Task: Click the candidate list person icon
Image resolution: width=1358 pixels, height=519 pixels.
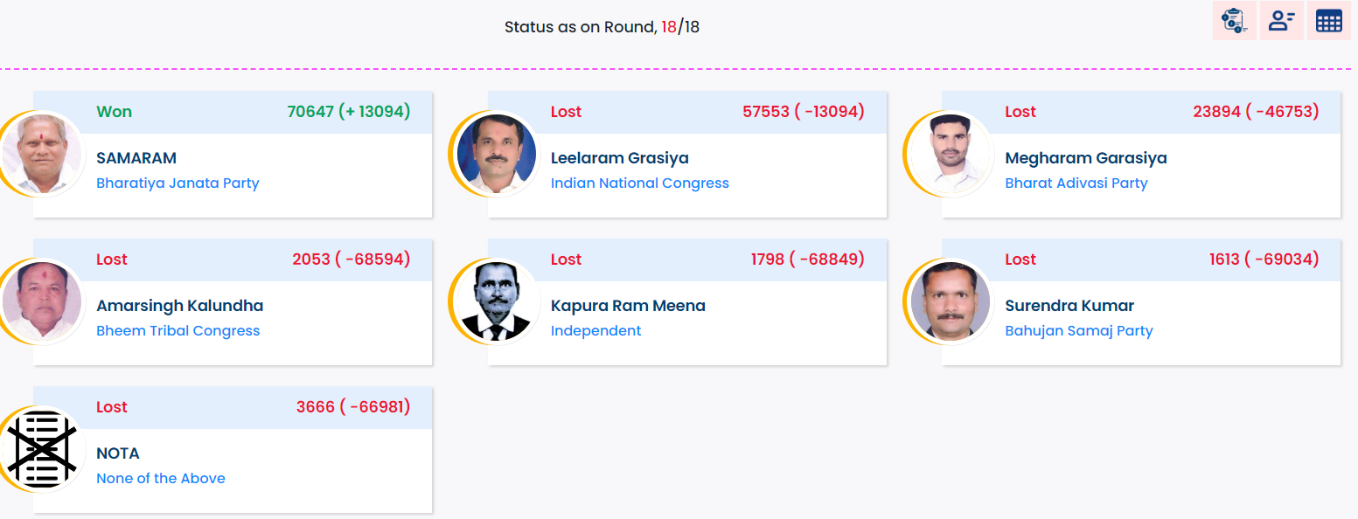Action: point(1281,21)
